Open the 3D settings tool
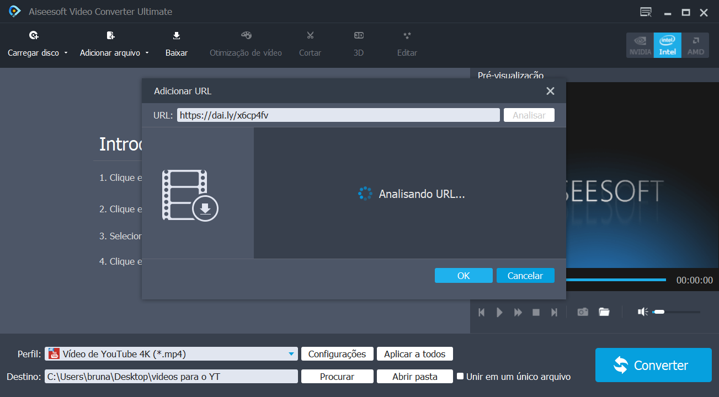Screen dimensions: 719x397 (359, 44)
